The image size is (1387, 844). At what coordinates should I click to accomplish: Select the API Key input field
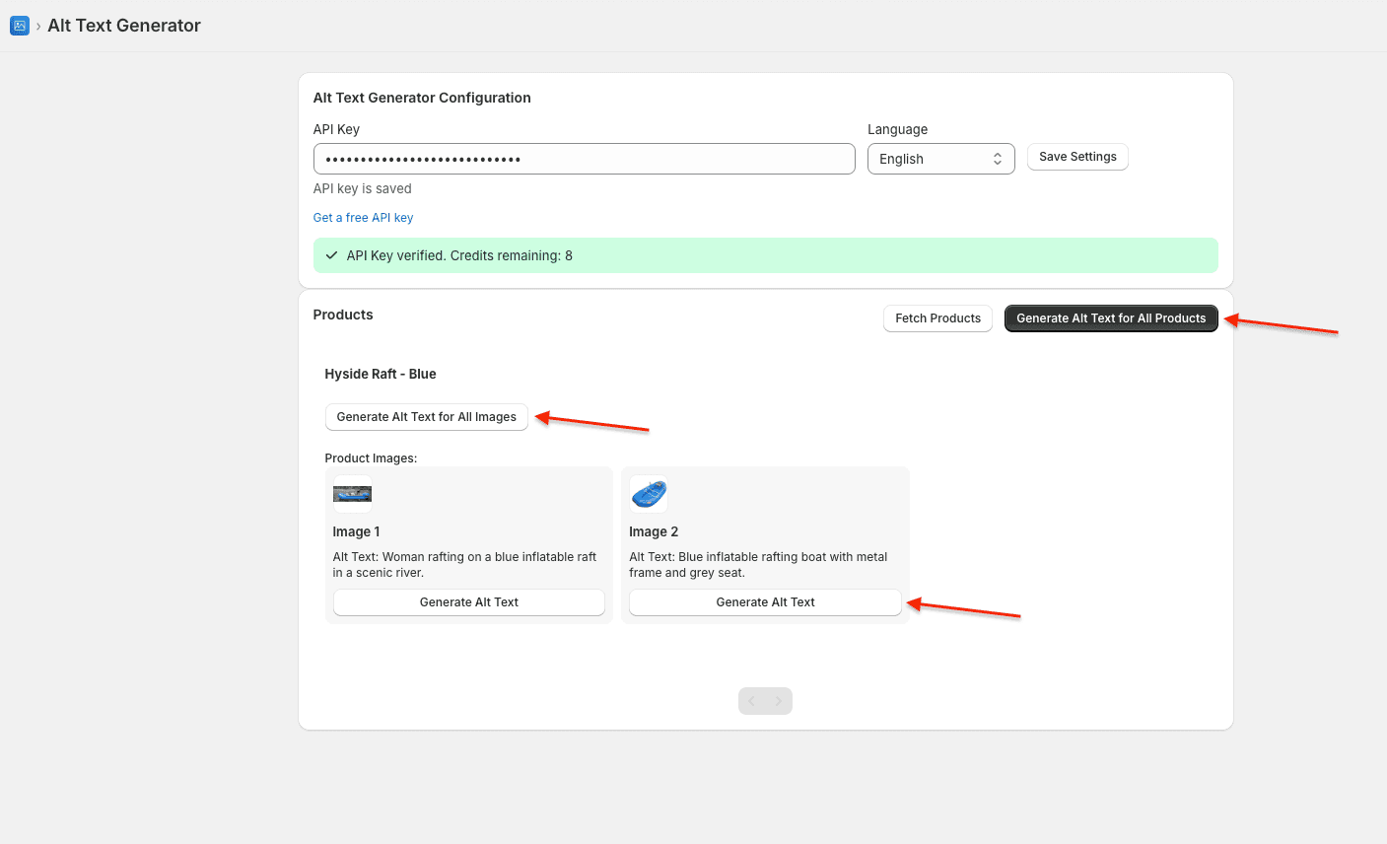point(584,159)
